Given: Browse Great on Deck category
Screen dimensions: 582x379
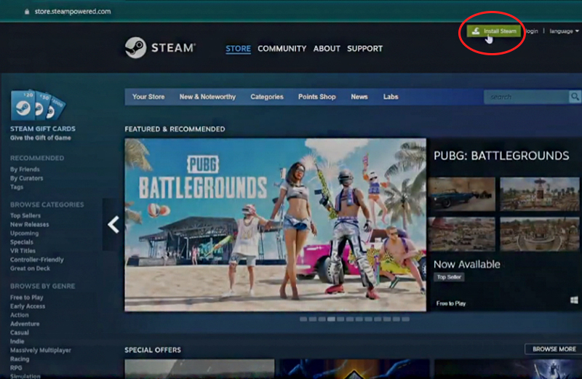Looking at the screenshot, I should [30, 268].
